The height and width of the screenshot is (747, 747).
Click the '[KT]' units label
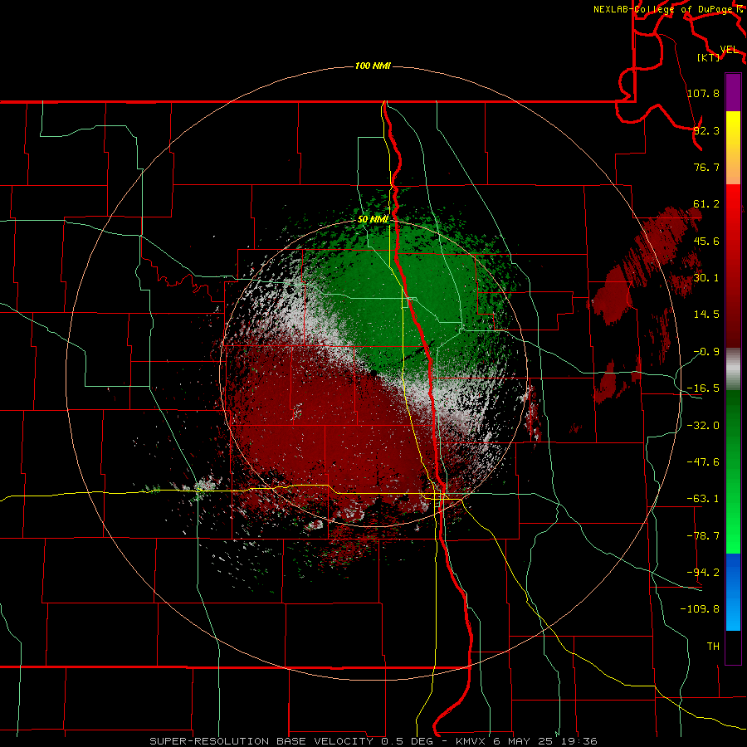click(x=708, y=57)
